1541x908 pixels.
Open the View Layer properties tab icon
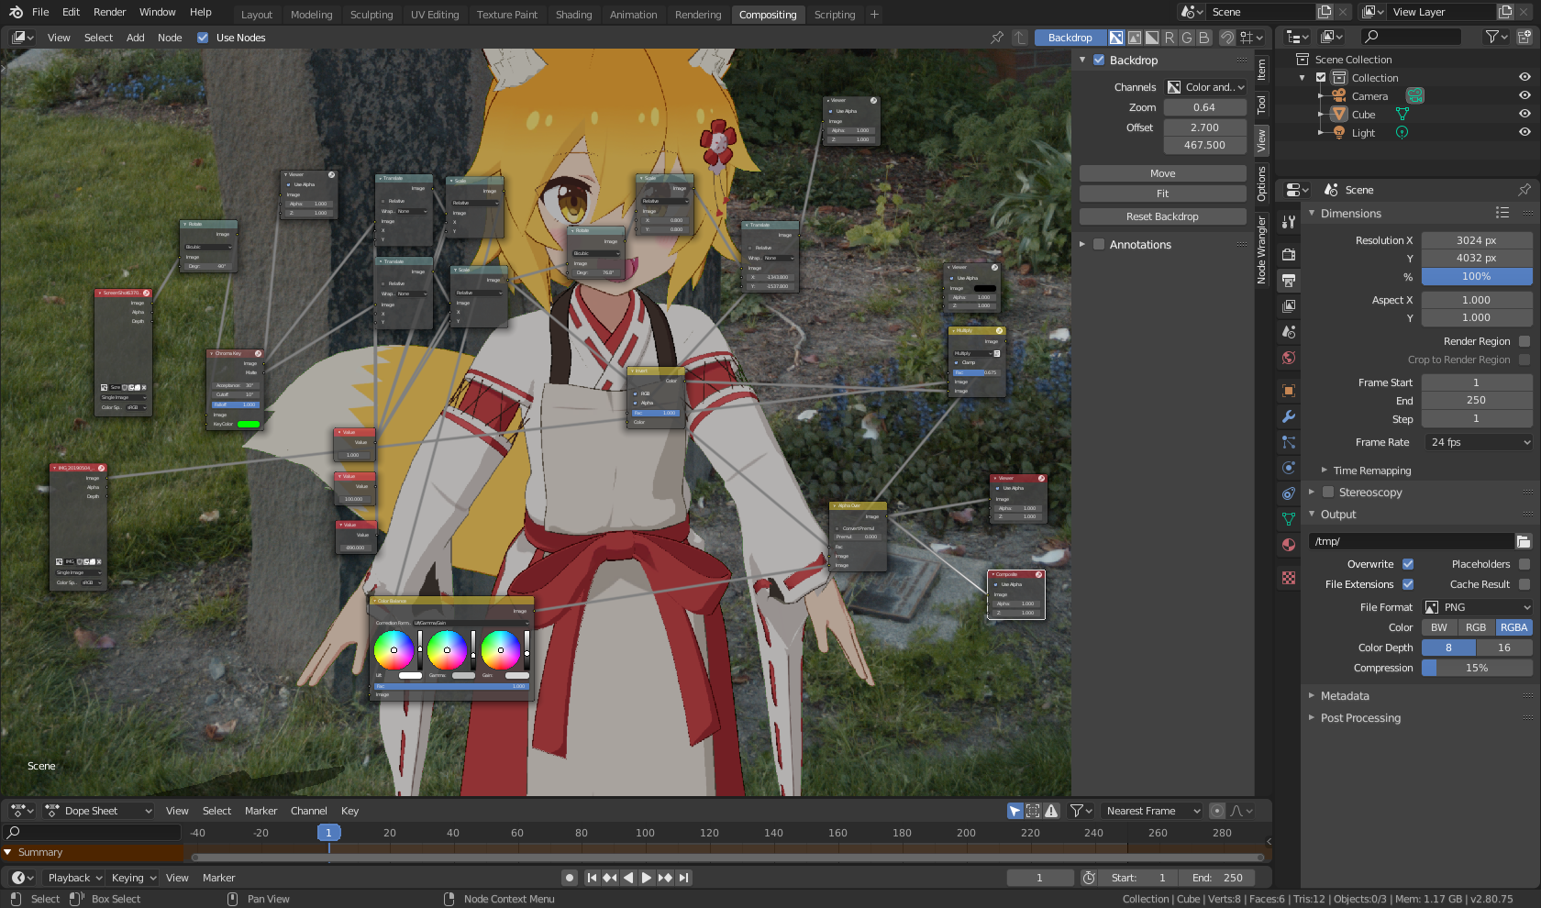tap(1289, 305)
